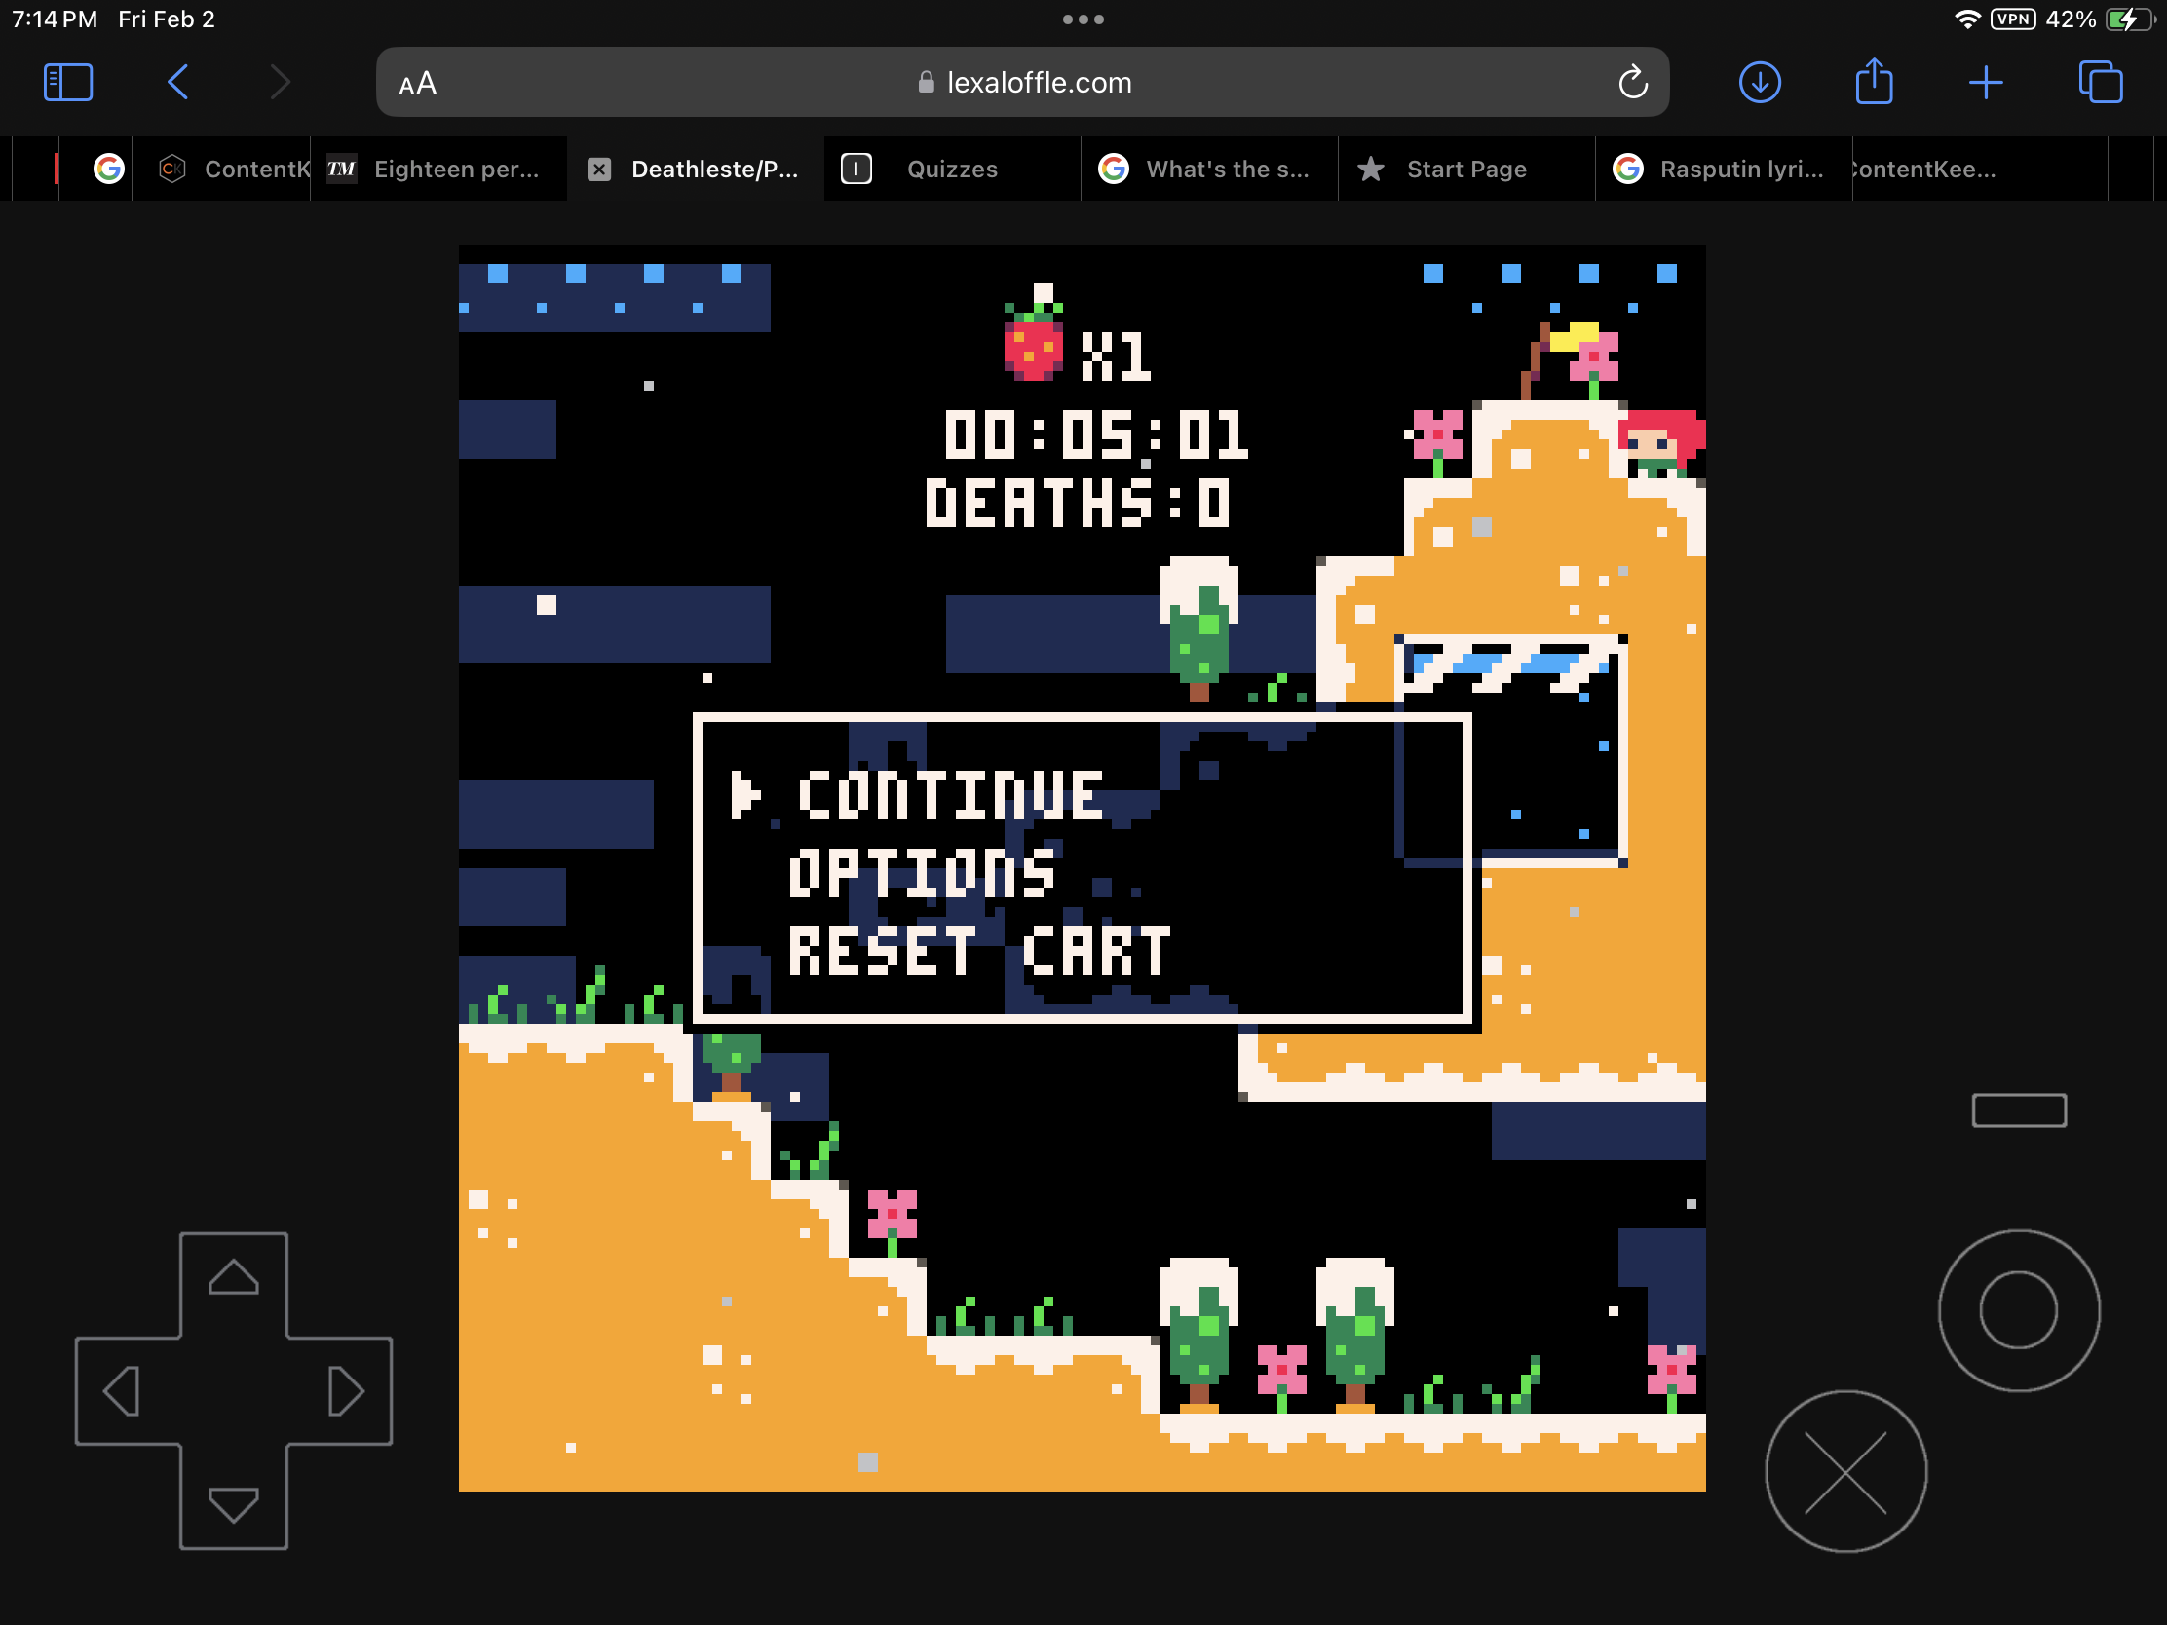Switch to the ContentKee... tab

(x=1943, y=170)
